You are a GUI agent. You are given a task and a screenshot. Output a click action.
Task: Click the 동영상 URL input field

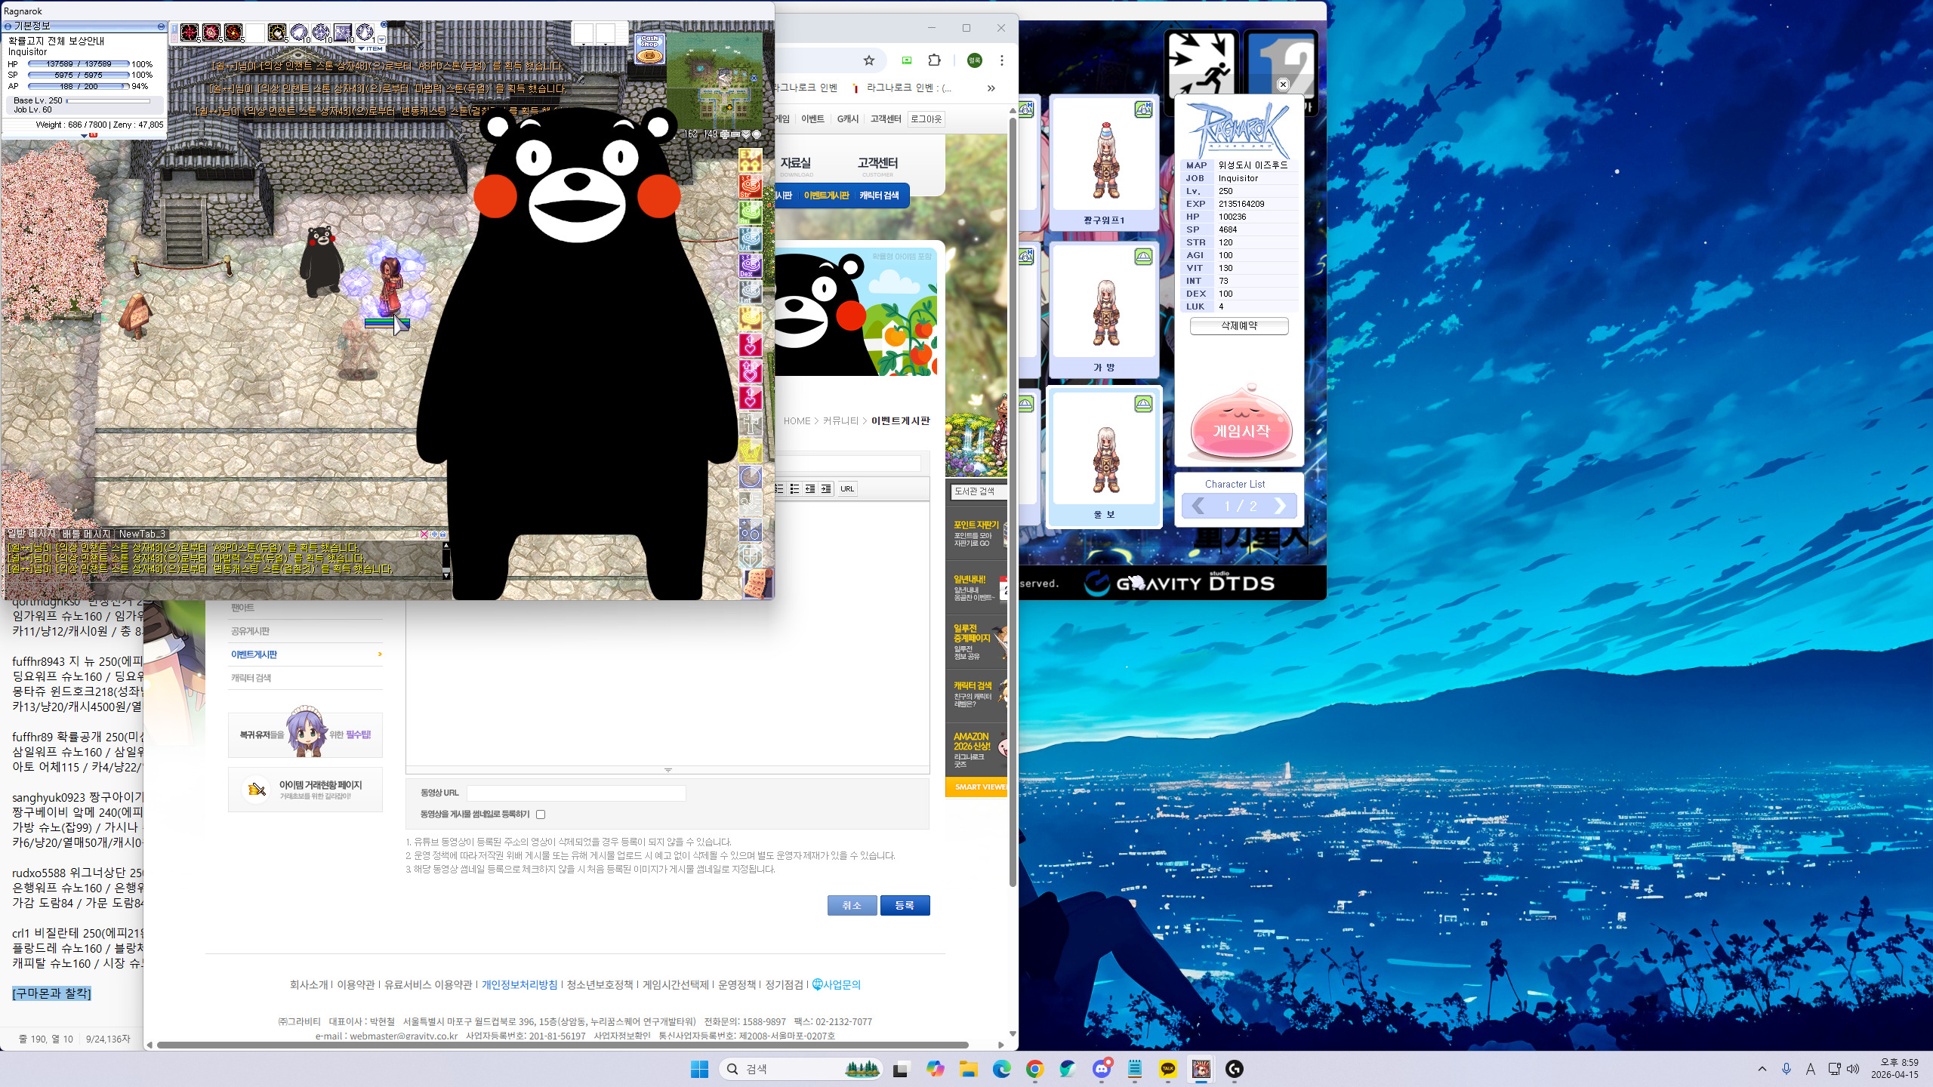(576, 793)
